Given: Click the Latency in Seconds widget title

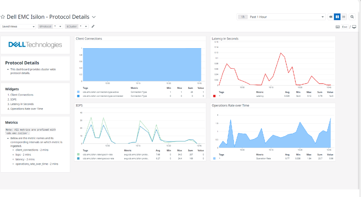Looking at the screenshot, I should point(225,39).
